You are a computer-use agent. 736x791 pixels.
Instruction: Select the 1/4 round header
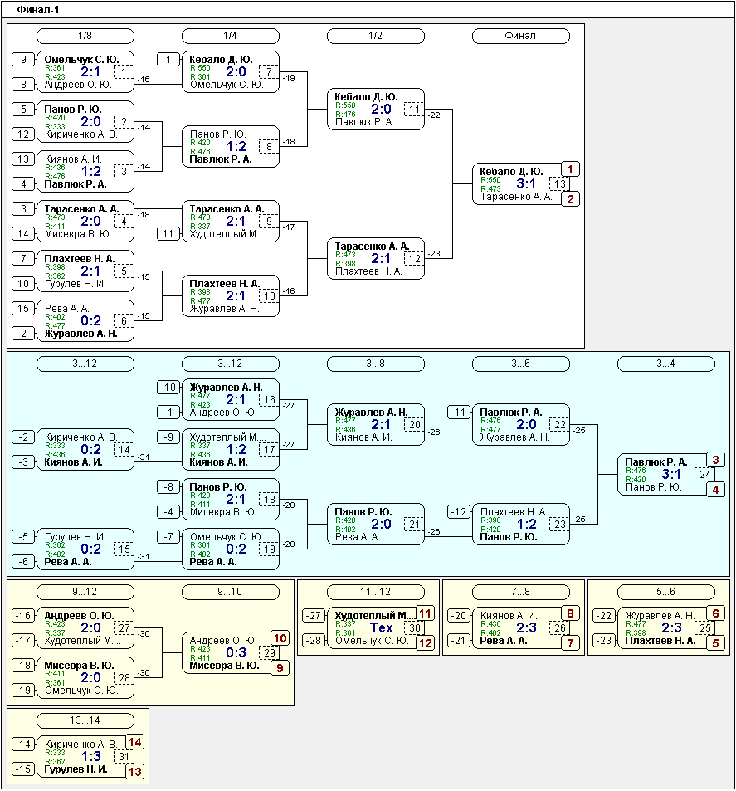231,36
